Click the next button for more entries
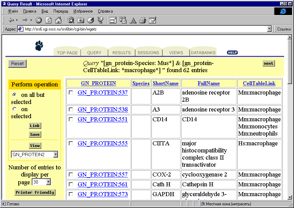This screenshot has width=294, height=208. click(x=268, y=63)
